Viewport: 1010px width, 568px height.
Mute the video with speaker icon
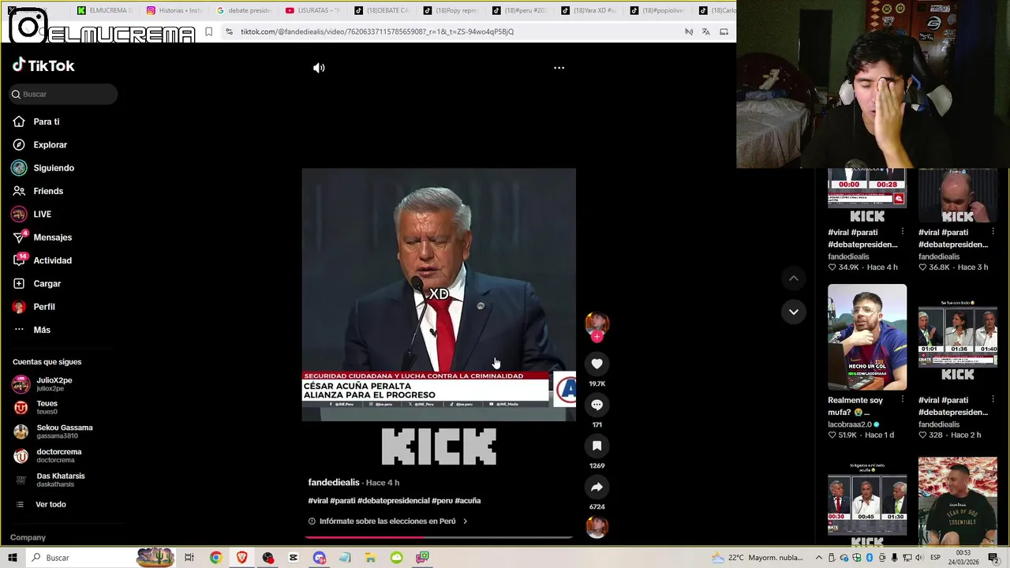click(x=319, y=68)
